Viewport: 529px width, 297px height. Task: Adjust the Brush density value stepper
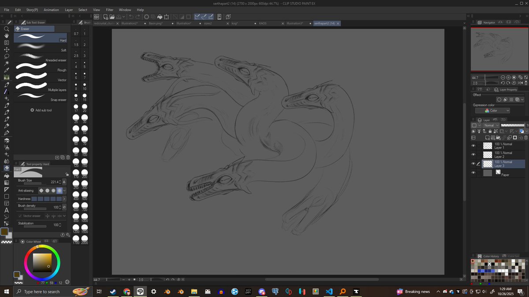click(60, 207)
